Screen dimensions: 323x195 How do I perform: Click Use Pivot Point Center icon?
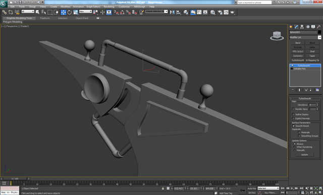click(95, 12)
